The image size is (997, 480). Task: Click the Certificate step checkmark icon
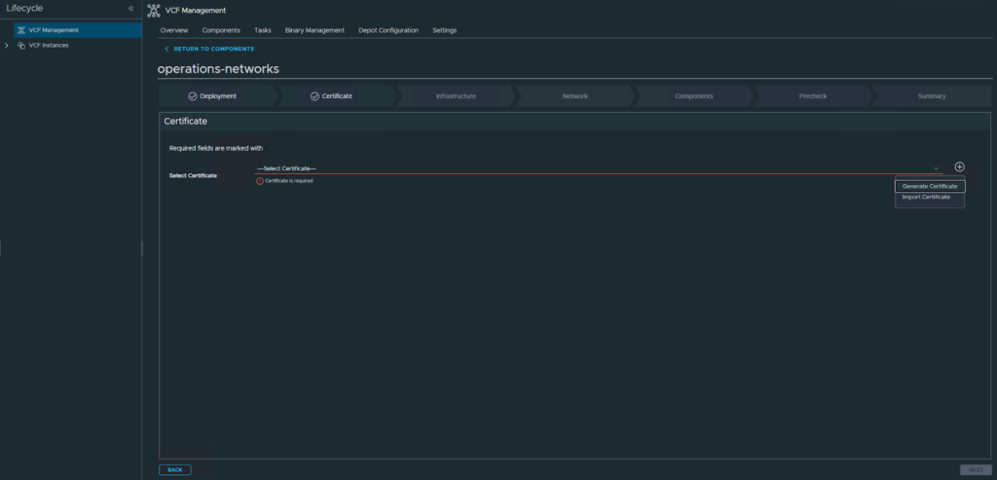(314, 96)
